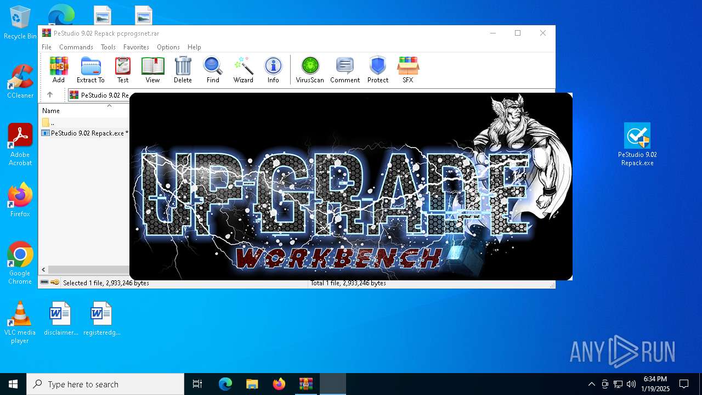Open the File menu
This screenshot has width=702, height=395.
(47, 47)
